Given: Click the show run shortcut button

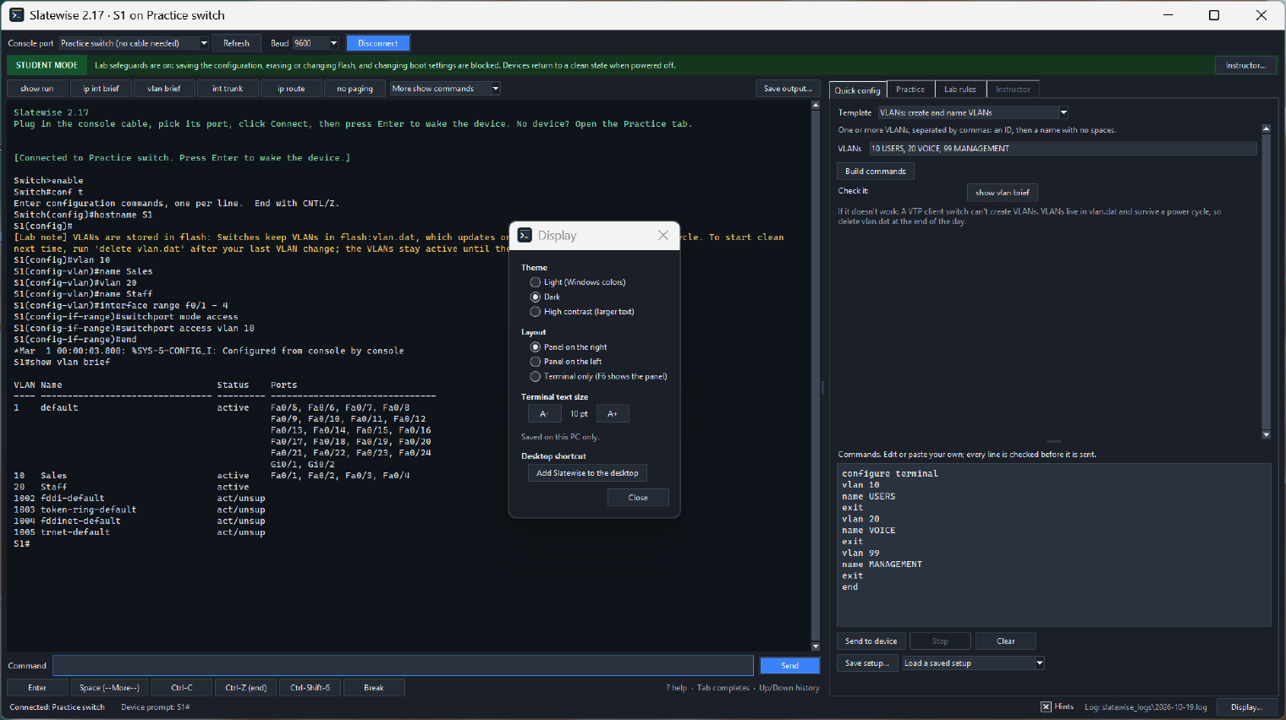Looking at the screenshot, I should coord(37,89).
